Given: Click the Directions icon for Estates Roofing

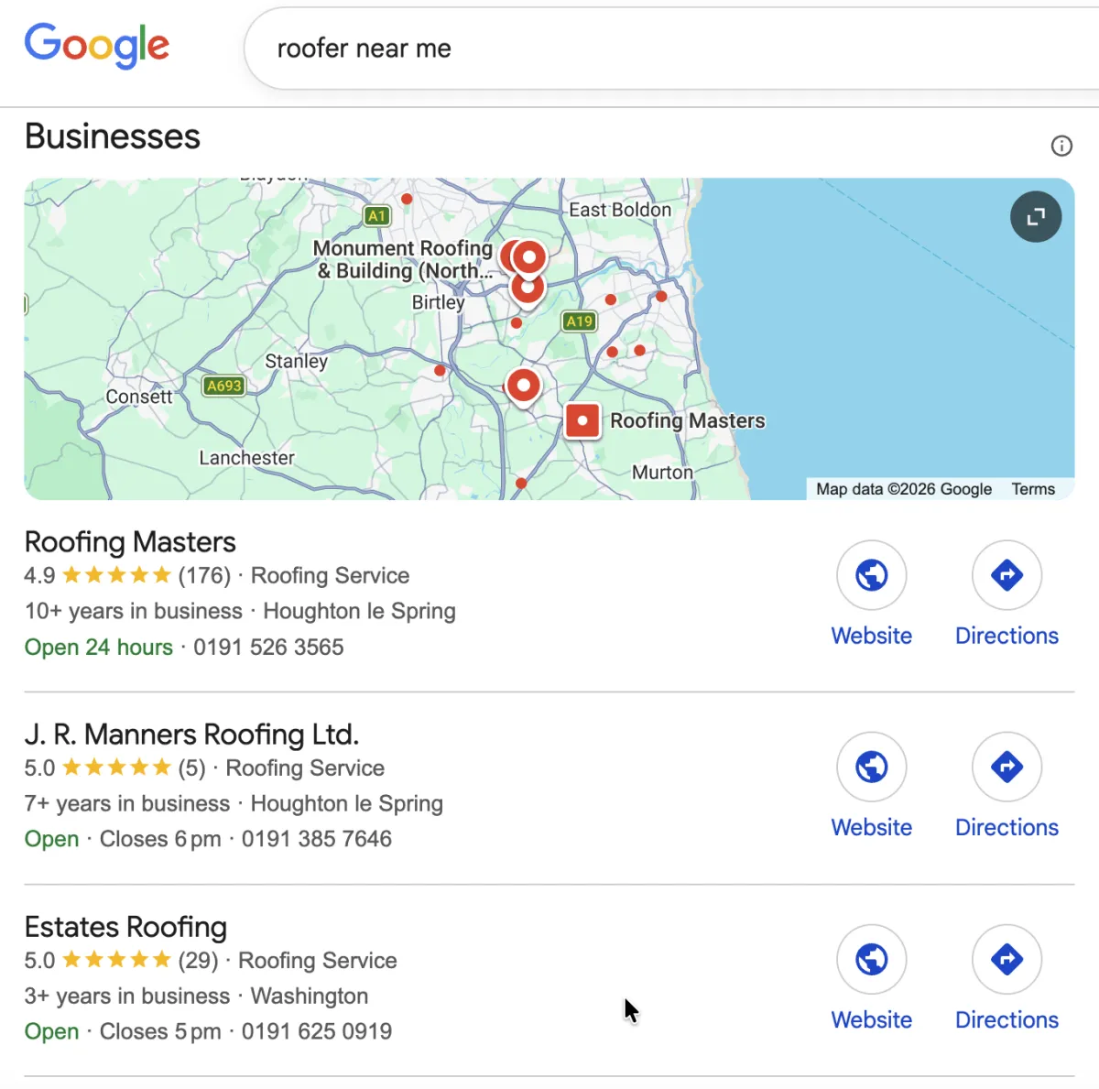Looking at the screenshot, I should click(1007, 959).
